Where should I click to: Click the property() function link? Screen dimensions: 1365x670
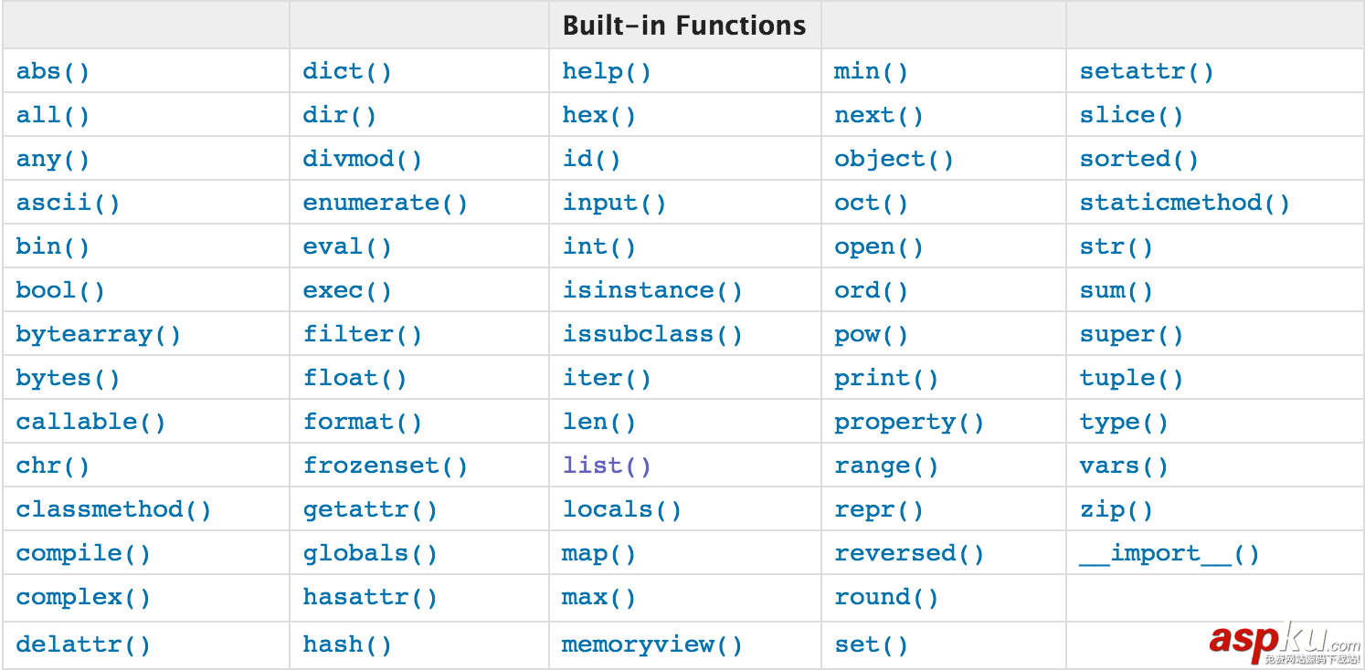(906, 422)
